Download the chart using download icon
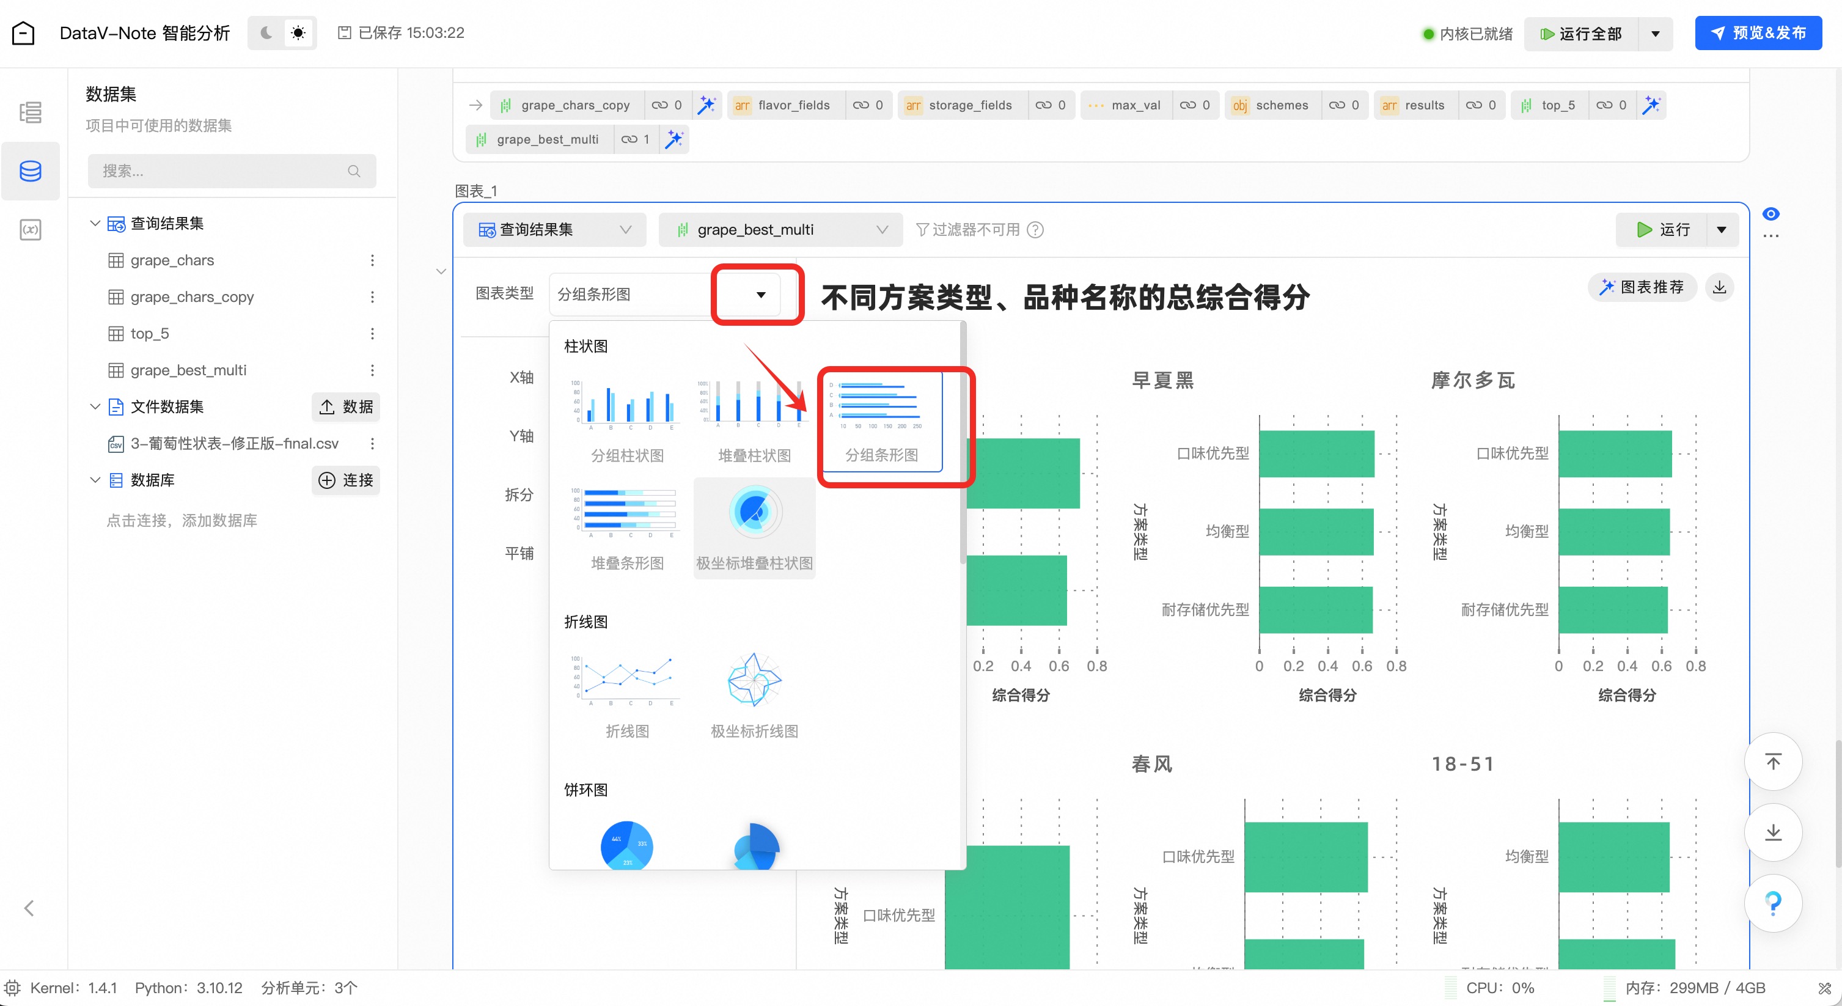 click(1719, 287)
